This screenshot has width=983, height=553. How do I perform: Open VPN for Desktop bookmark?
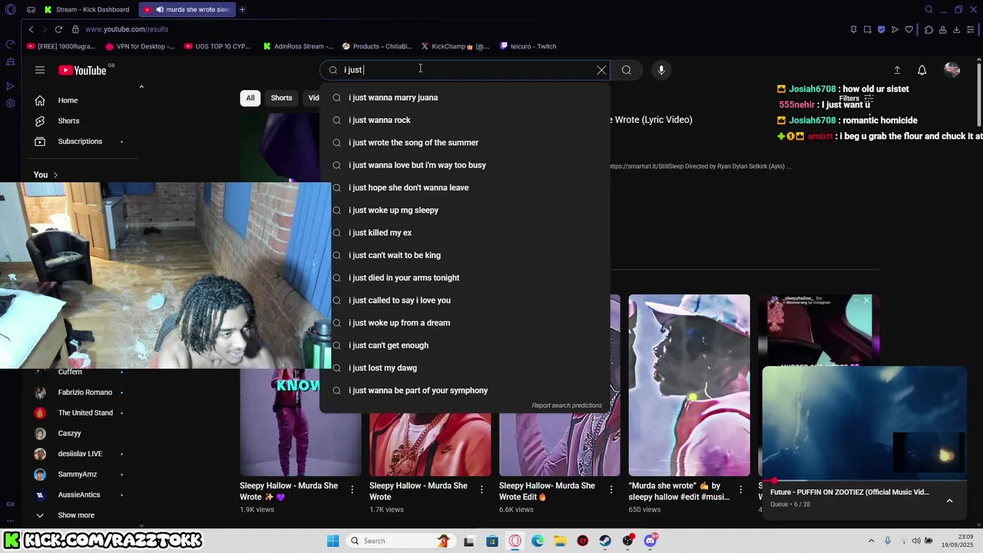tap(141, 46)
